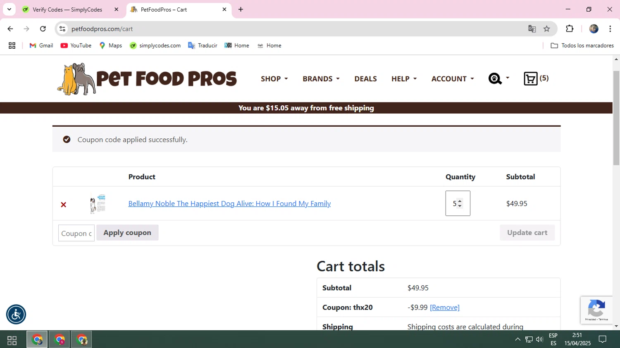Image resolution: width=620 pixels, height=348 pixels.
Task: Remove Bellamy Noble item with red X
Action: [64, 204]
